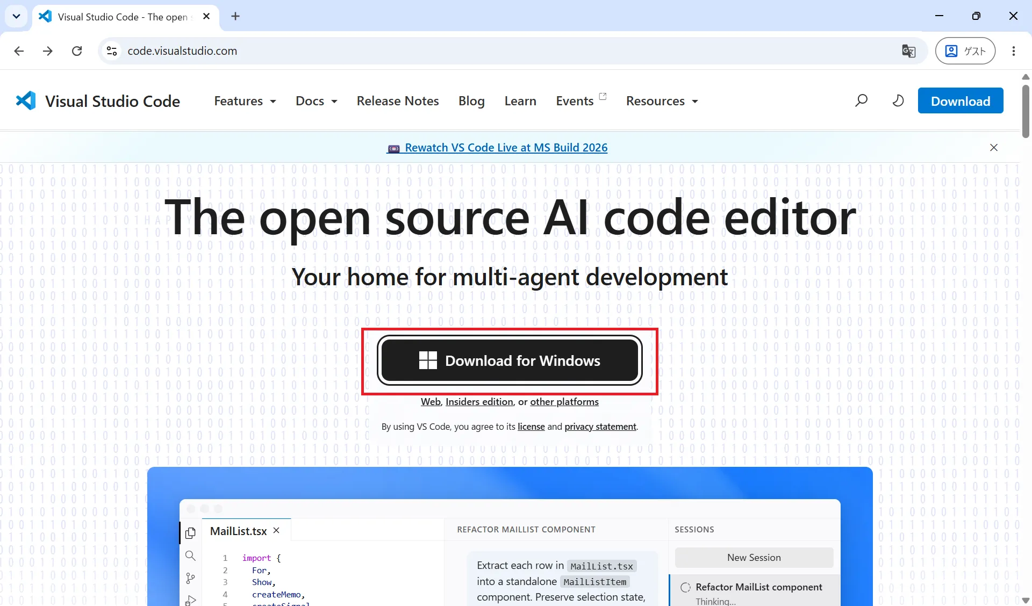This screenshot has height=606, width=1032.
Task: Go back with browser back arrow
Action: pyautogui.click(x=19, y=51)
